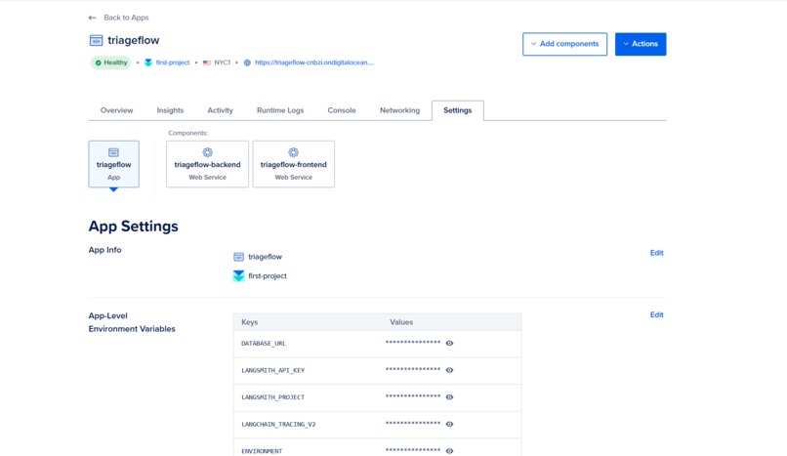Click the first-project icon in the header
This screenshot has height=456, width=787.
click(x=148, y=62)
